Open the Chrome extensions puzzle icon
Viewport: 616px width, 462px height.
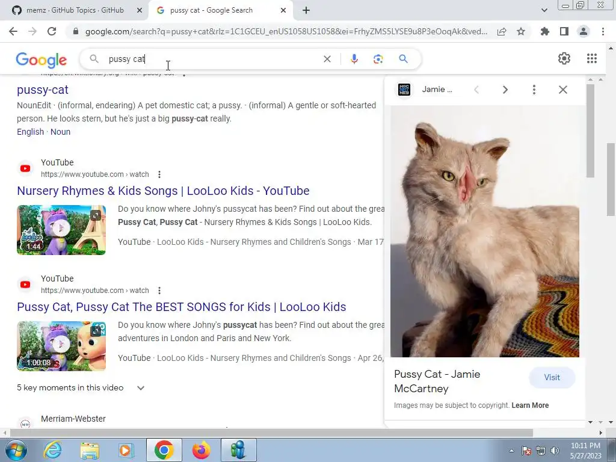point(545,31)
